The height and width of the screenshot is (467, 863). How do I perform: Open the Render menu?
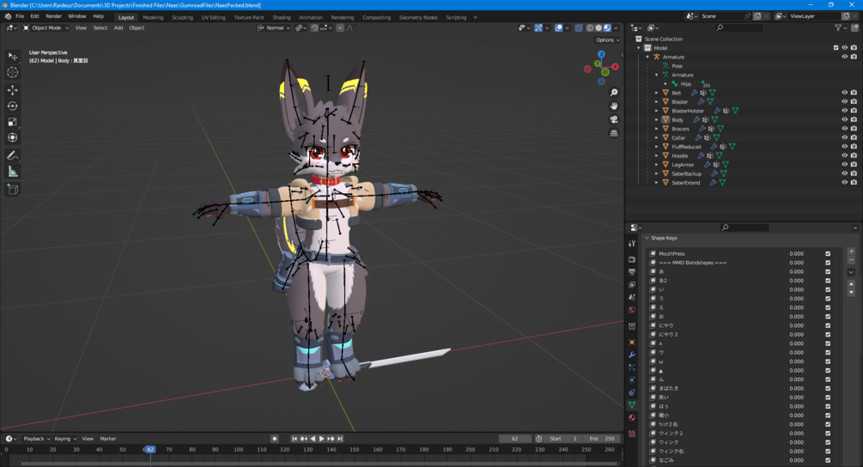(x=53, y=16)
